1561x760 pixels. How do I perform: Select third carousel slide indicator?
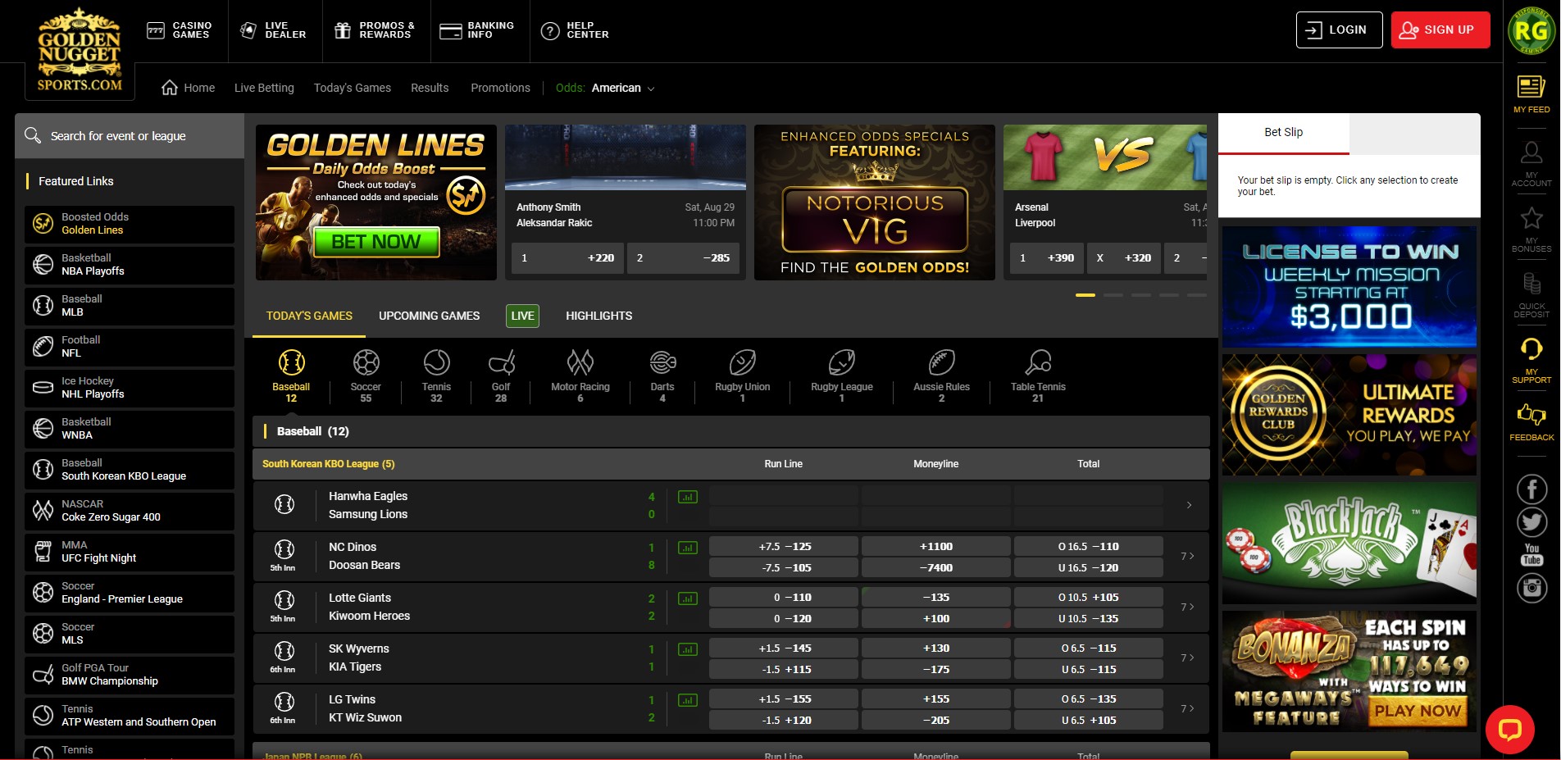1141,295
